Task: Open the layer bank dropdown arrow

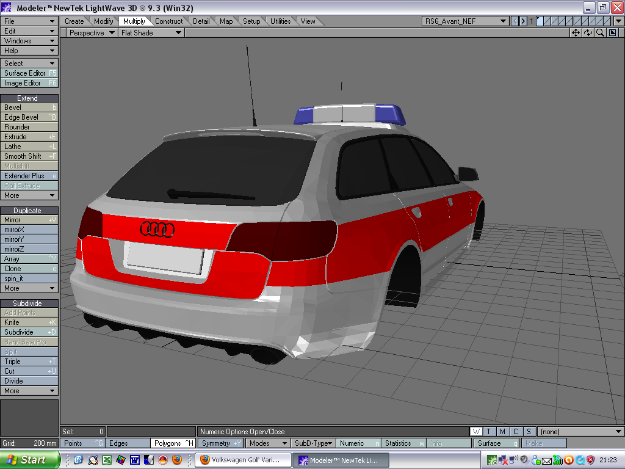Action: [x=619, y=21]
